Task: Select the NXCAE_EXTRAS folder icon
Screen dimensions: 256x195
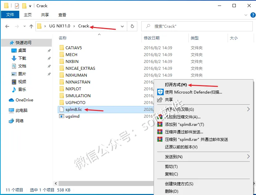Action: (x=62, y=68)
